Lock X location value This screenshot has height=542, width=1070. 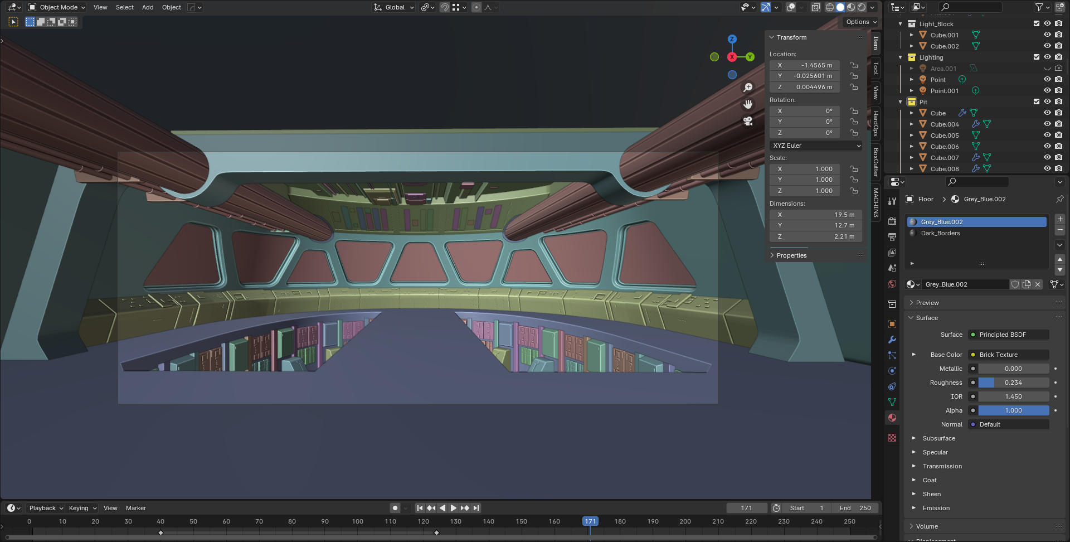[x=854, y=65]
